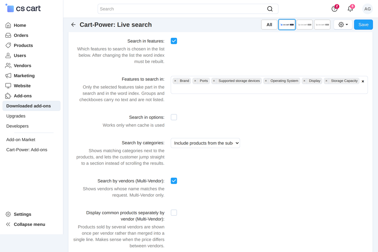Image resolution: width=378 pixels, height=252 pixels.
Task: Open the Home menu icon
Action: (x=8, y=25)
